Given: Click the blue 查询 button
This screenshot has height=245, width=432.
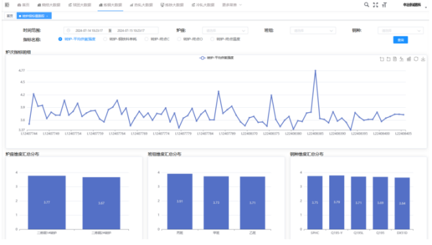Looking at the screenshot, I should click(x=401, y=40).
